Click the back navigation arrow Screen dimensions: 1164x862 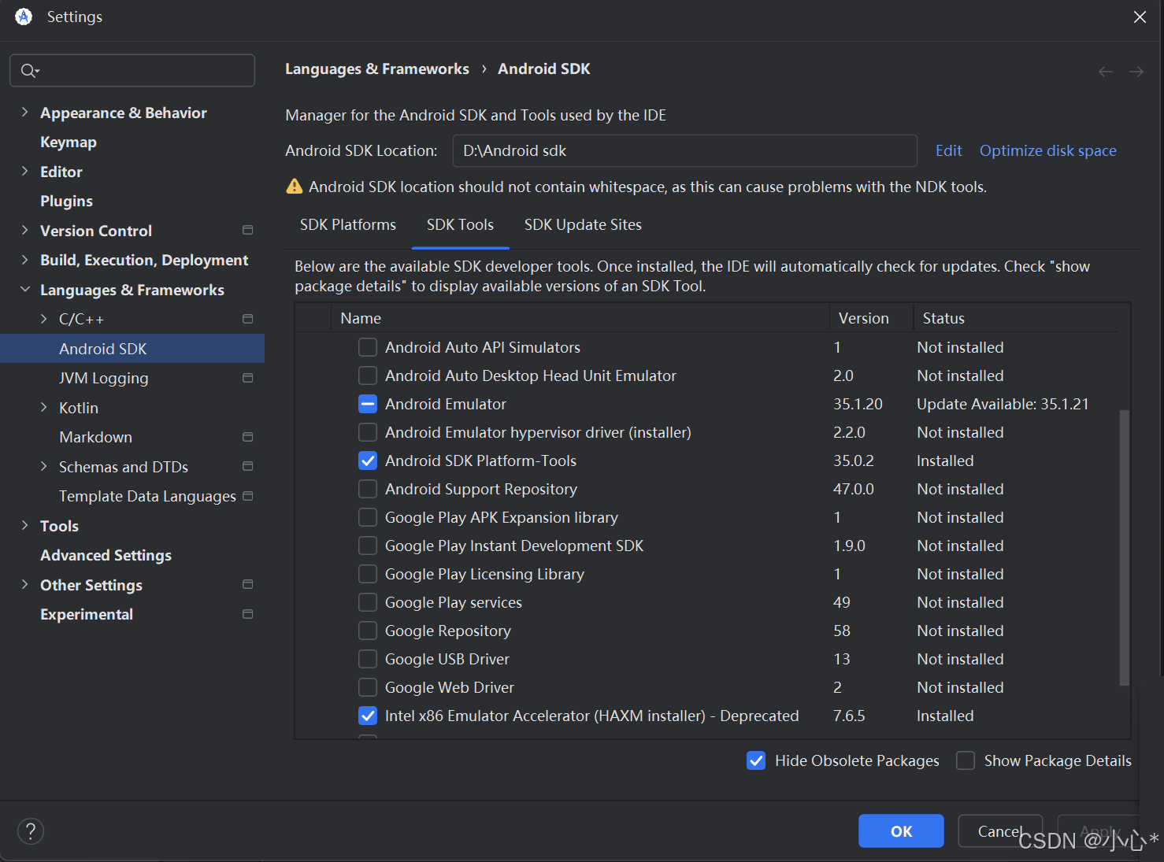pyautogui.click(x=1106, y=72)
